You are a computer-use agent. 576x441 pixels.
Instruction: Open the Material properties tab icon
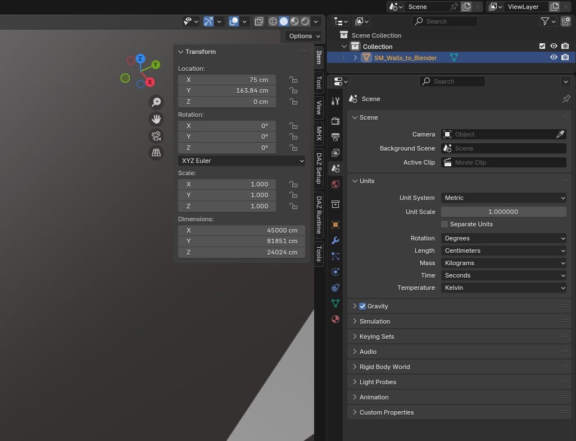click(335, 319)
